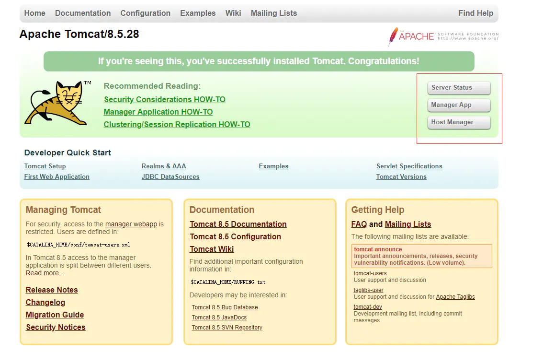Open Tomcat 8.5 SVN Repository link
The image size is (543, 352).
227,328
